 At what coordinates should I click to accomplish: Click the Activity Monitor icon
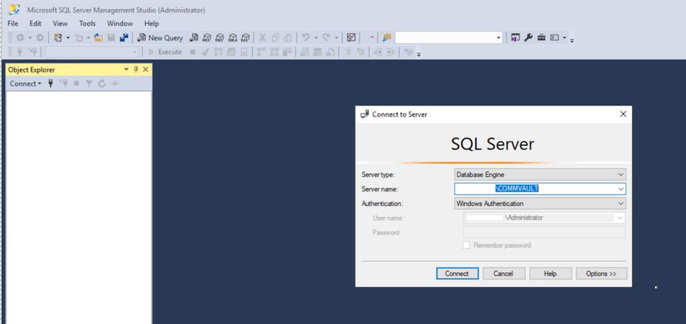coord(351,38)
